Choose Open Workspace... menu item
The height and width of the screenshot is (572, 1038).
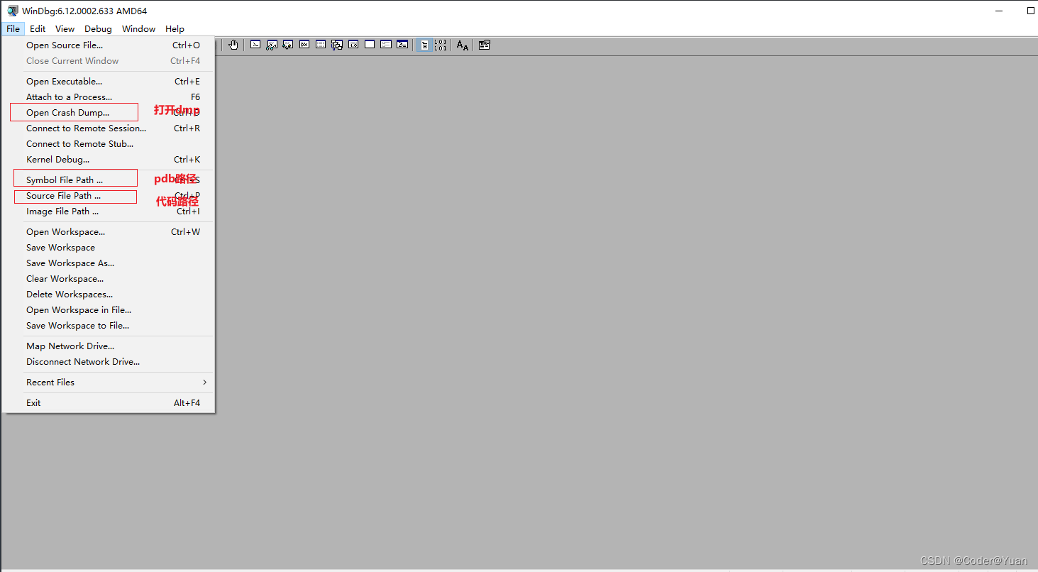(x=108, y=232)
